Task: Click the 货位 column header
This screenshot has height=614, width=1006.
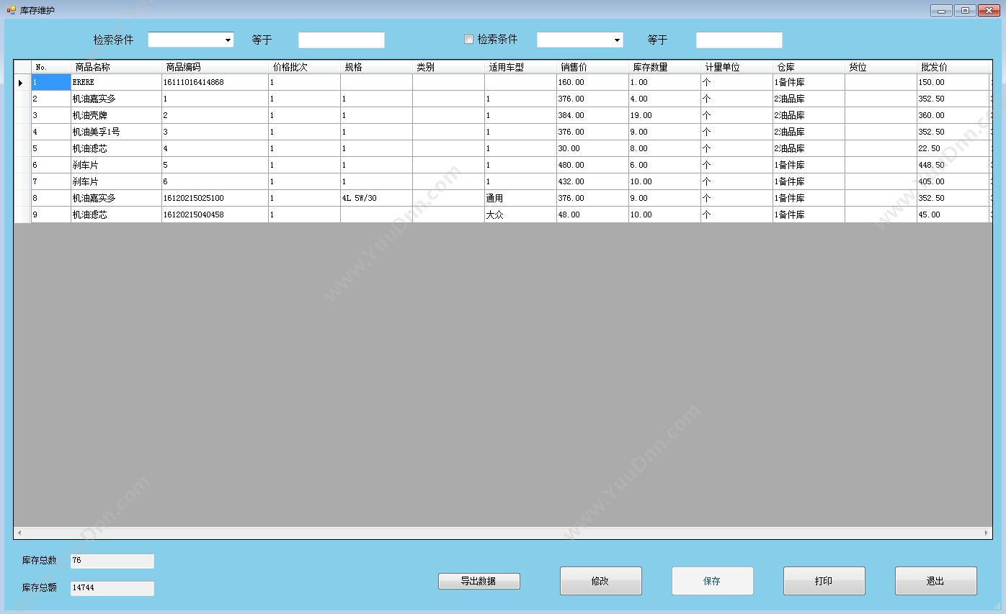Action: tap(881, 67)
